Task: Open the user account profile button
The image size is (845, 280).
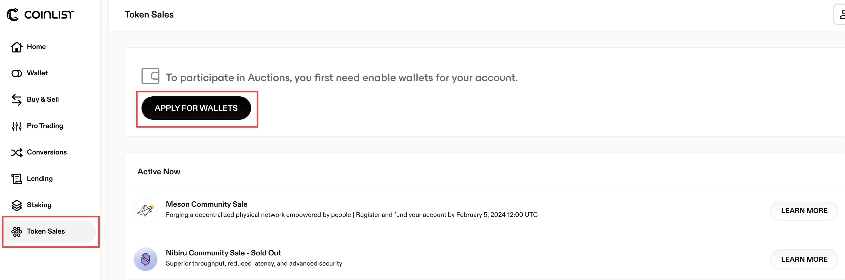Action: click(x=840, y=14)
